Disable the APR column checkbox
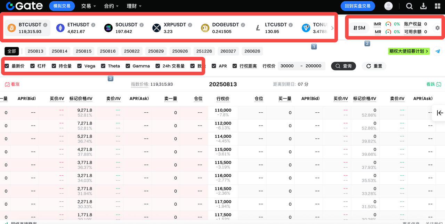This screenshot has height=224, width=445. pyautogui.click(x=214, y=66)
